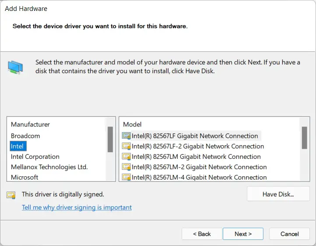Click the 82567LM Gigabit driver certificate icon

[126, 157]
